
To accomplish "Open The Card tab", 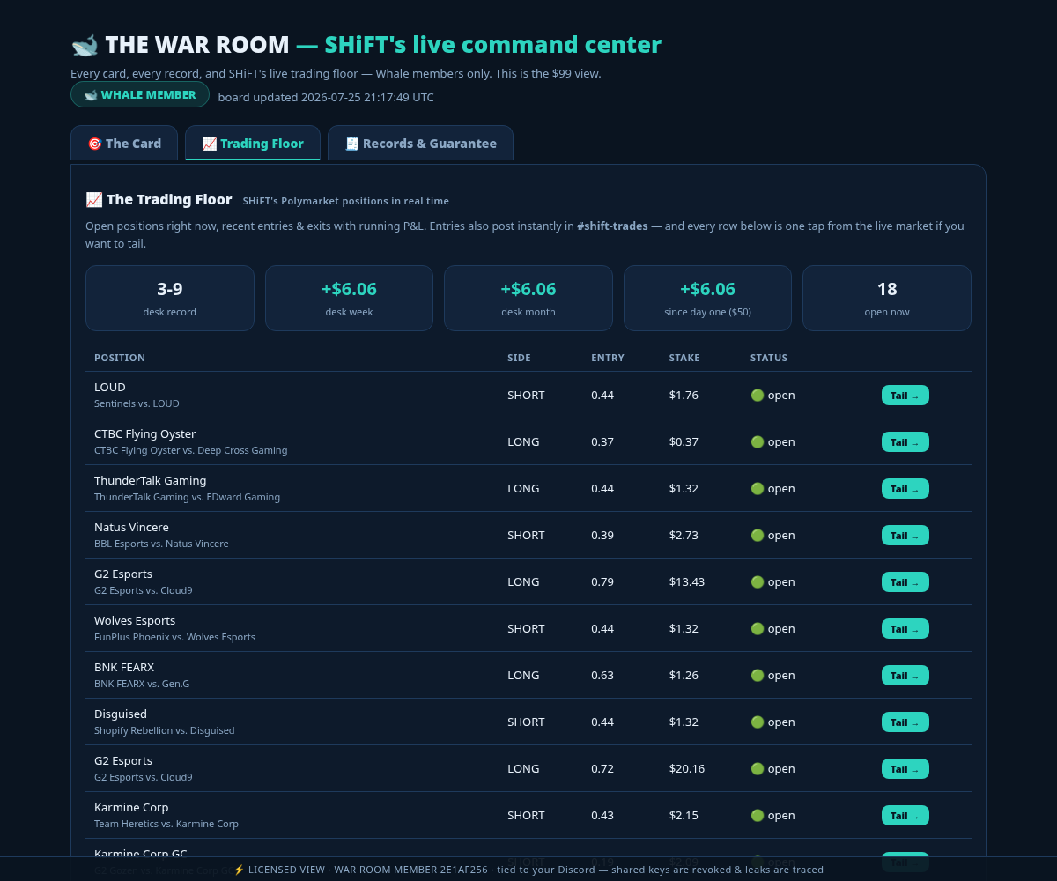I will [x=124, y=144].
